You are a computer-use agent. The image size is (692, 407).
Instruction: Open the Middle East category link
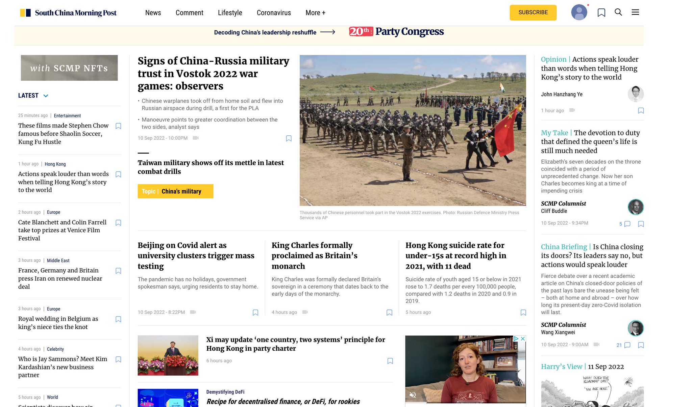click(x=58, y=261)
